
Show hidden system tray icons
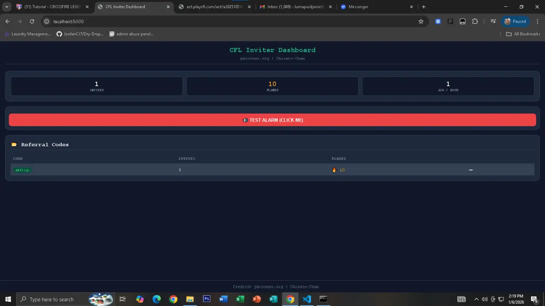tap(476, 299)
